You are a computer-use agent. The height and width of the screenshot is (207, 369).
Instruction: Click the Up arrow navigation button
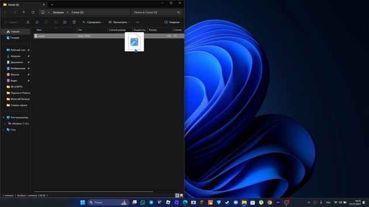click(24, 12)
